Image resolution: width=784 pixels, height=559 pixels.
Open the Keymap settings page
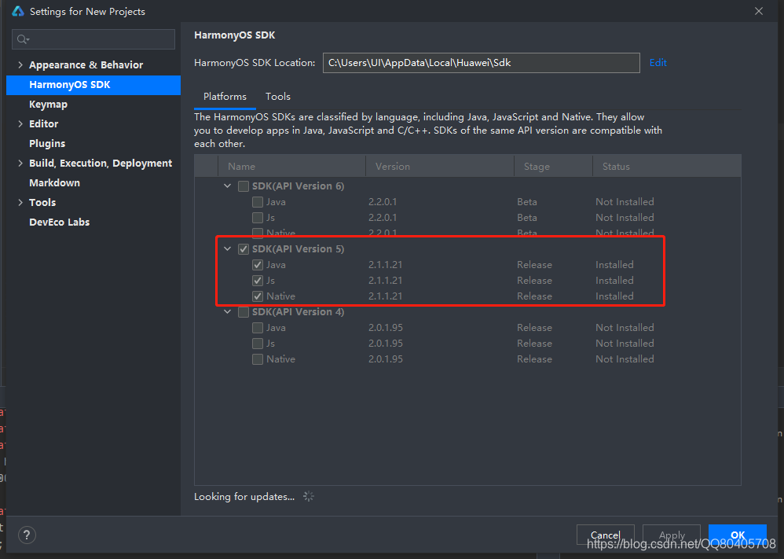point(49,104)
